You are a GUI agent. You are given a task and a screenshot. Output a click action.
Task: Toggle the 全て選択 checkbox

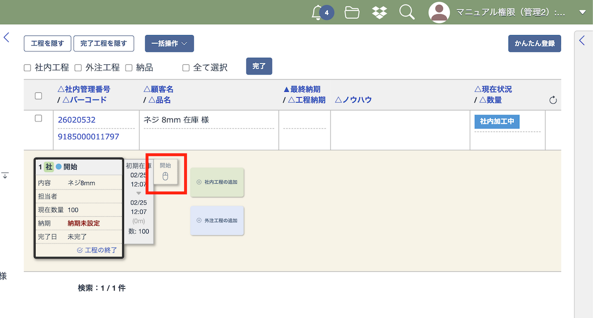point(186,68)
